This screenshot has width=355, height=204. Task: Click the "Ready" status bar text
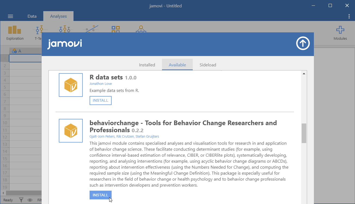[8, 200]
